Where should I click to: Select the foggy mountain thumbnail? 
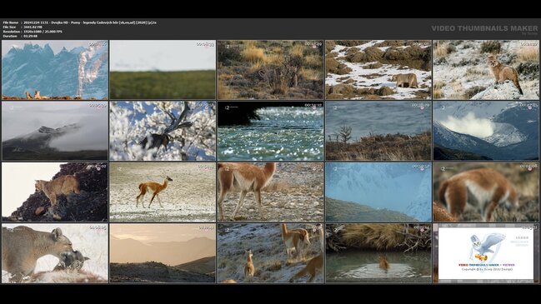tap(55, 131)
